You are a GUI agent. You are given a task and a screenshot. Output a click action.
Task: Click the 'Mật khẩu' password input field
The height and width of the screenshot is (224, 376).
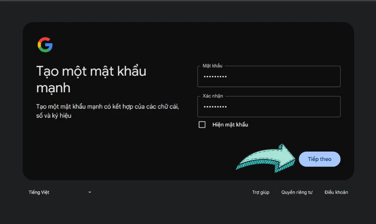tap(269, 76)
